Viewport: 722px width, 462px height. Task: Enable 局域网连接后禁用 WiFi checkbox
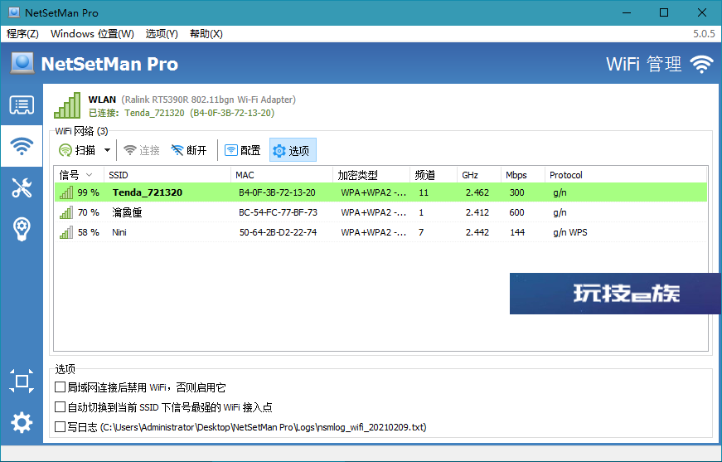tap(60, 387)
